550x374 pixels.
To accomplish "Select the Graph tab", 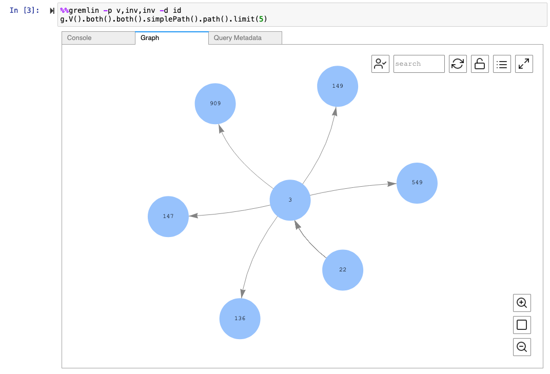I will [x=149, y=37].
